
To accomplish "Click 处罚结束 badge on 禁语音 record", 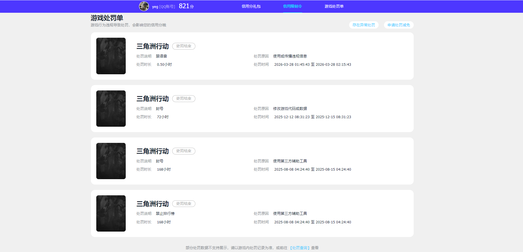I will (x=184, y=46).
